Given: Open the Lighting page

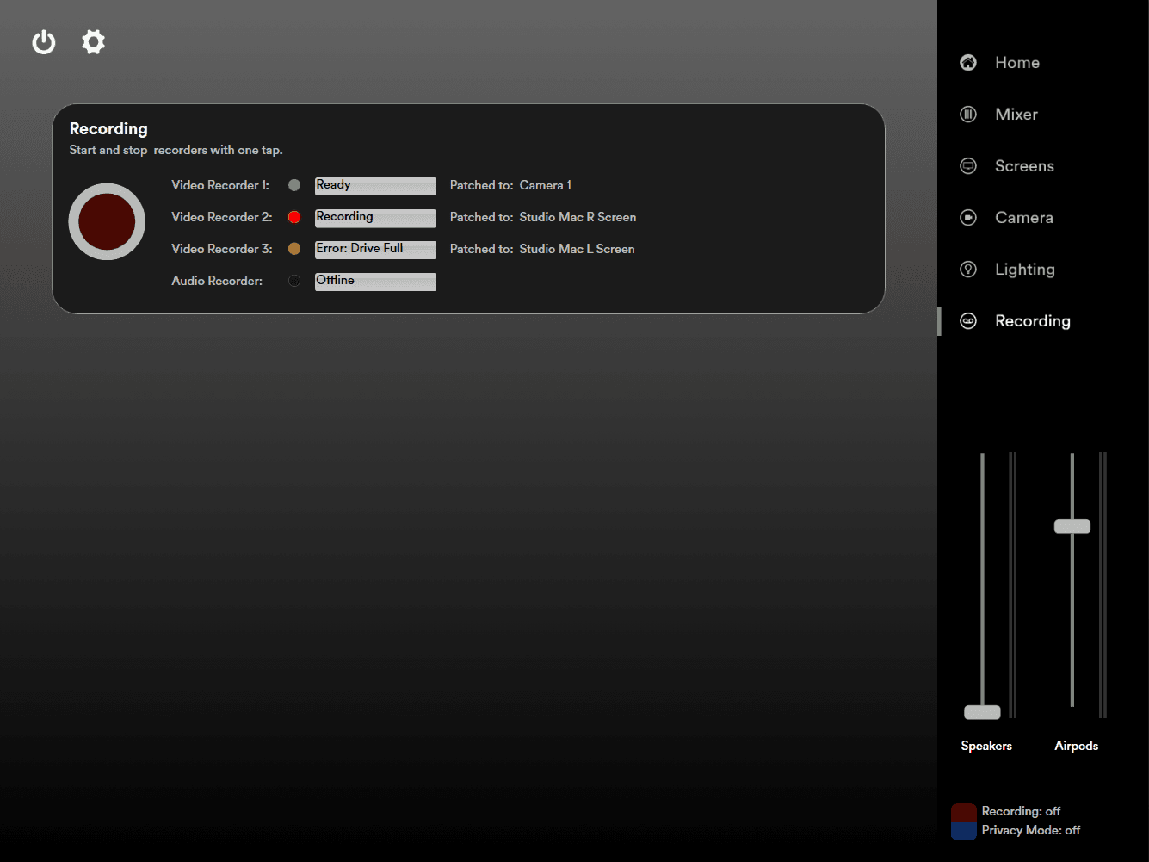Looking at the screenshot, I should 1025,270.
